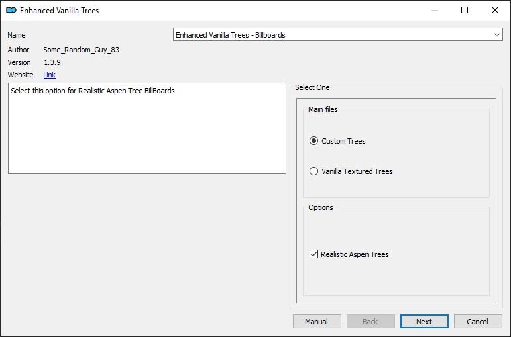Maximize the installer dialog window

[x=465, y=10]
